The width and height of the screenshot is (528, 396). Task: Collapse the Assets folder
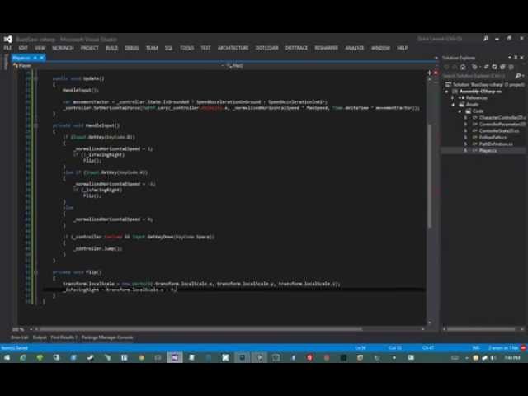(x=453, y=105)
